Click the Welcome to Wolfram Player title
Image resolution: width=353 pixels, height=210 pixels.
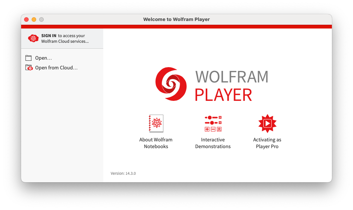click(x=176, y=19)
